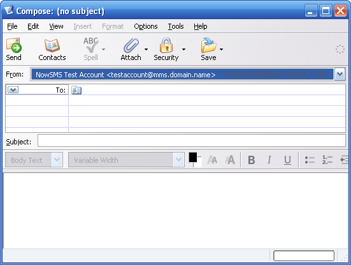
Task: Select the black text color swatch
Action: (193, 157)
